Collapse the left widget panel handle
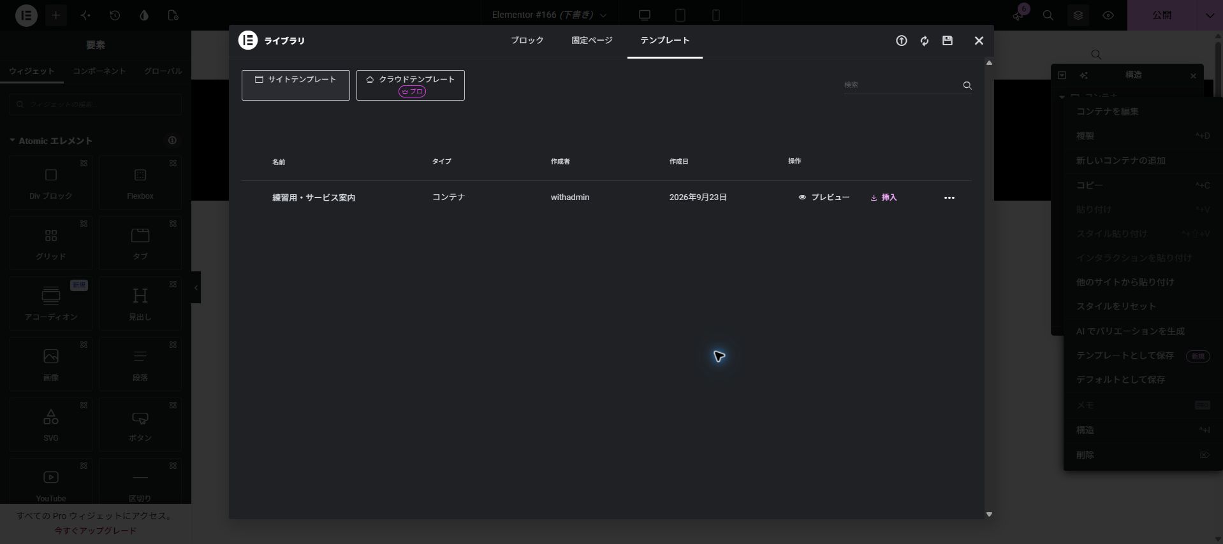 (x=196, y=287)
